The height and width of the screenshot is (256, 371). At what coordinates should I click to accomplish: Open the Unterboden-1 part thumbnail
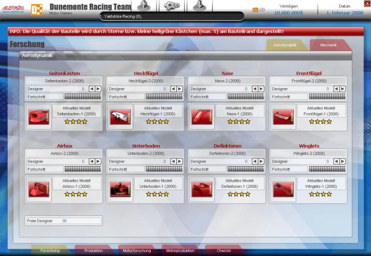121,189
